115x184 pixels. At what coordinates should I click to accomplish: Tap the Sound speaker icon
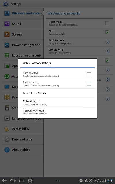click(7, 24)
